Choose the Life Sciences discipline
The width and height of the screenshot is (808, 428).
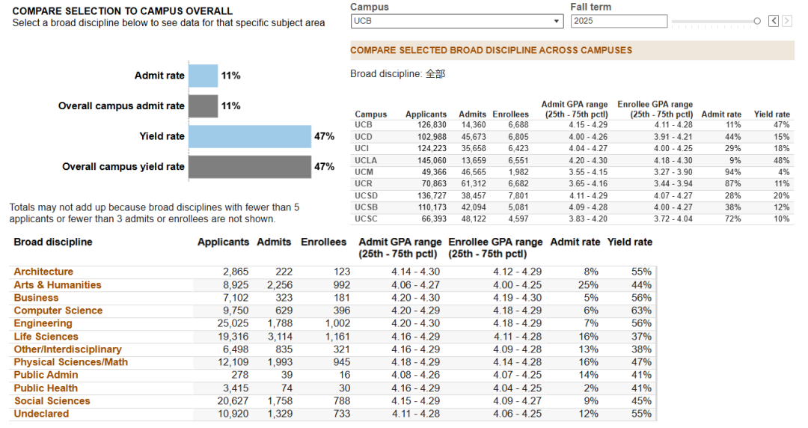coord(46,337)
